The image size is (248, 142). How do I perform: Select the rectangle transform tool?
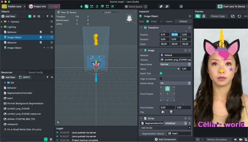click(107, 7)
